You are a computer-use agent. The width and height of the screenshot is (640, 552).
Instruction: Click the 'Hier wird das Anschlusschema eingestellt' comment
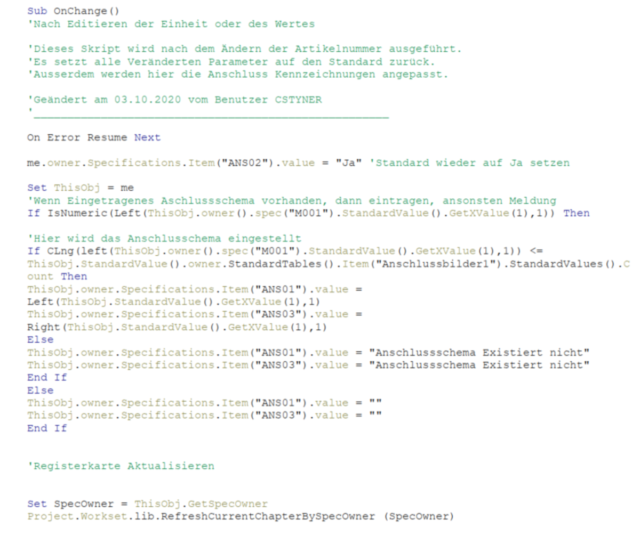coord(164,239)
